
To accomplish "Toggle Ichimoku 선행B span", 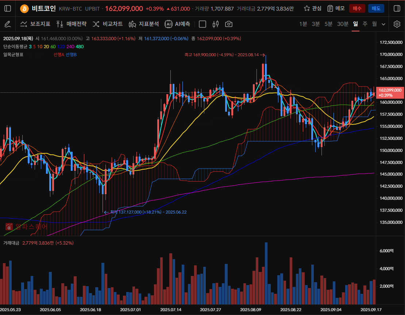I will pyautogui.click(x=71, y=54).
